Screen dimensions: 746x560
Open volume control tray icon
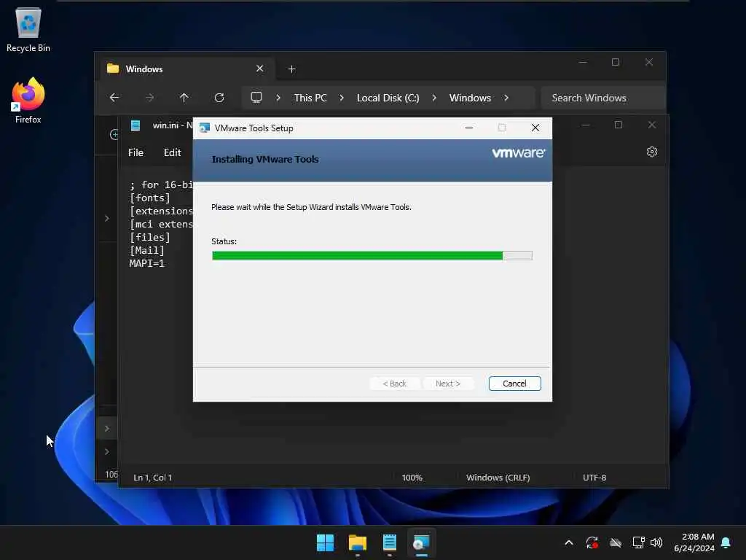(x=656, y=542)
